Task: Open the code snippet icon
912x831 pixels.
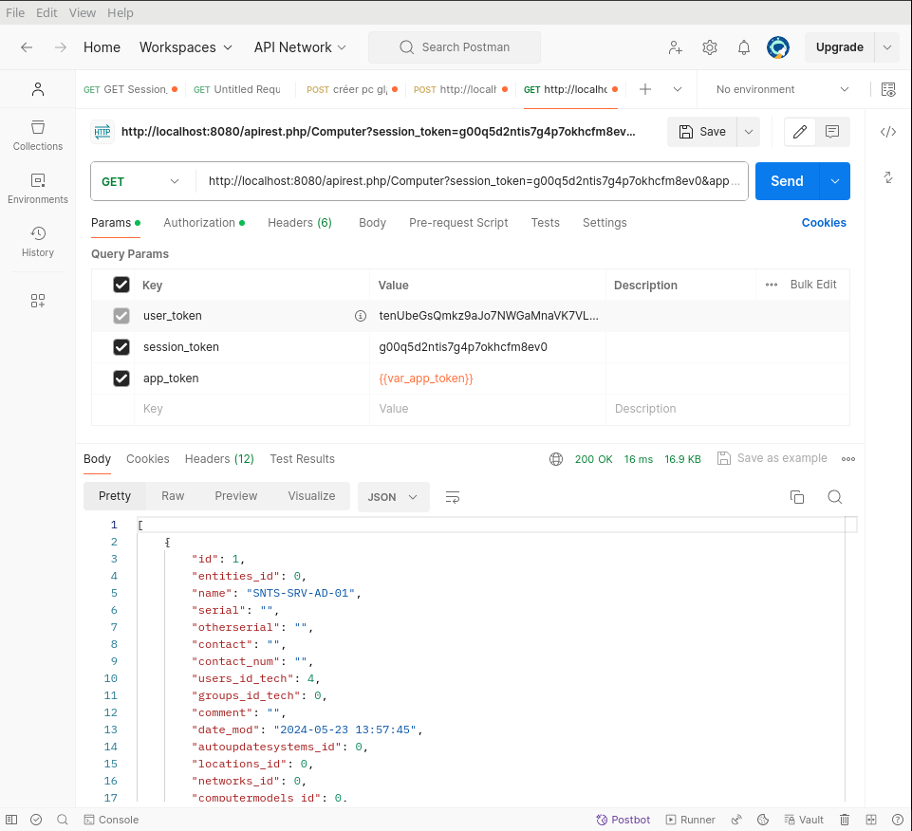Action: click(x=888, y=132)
